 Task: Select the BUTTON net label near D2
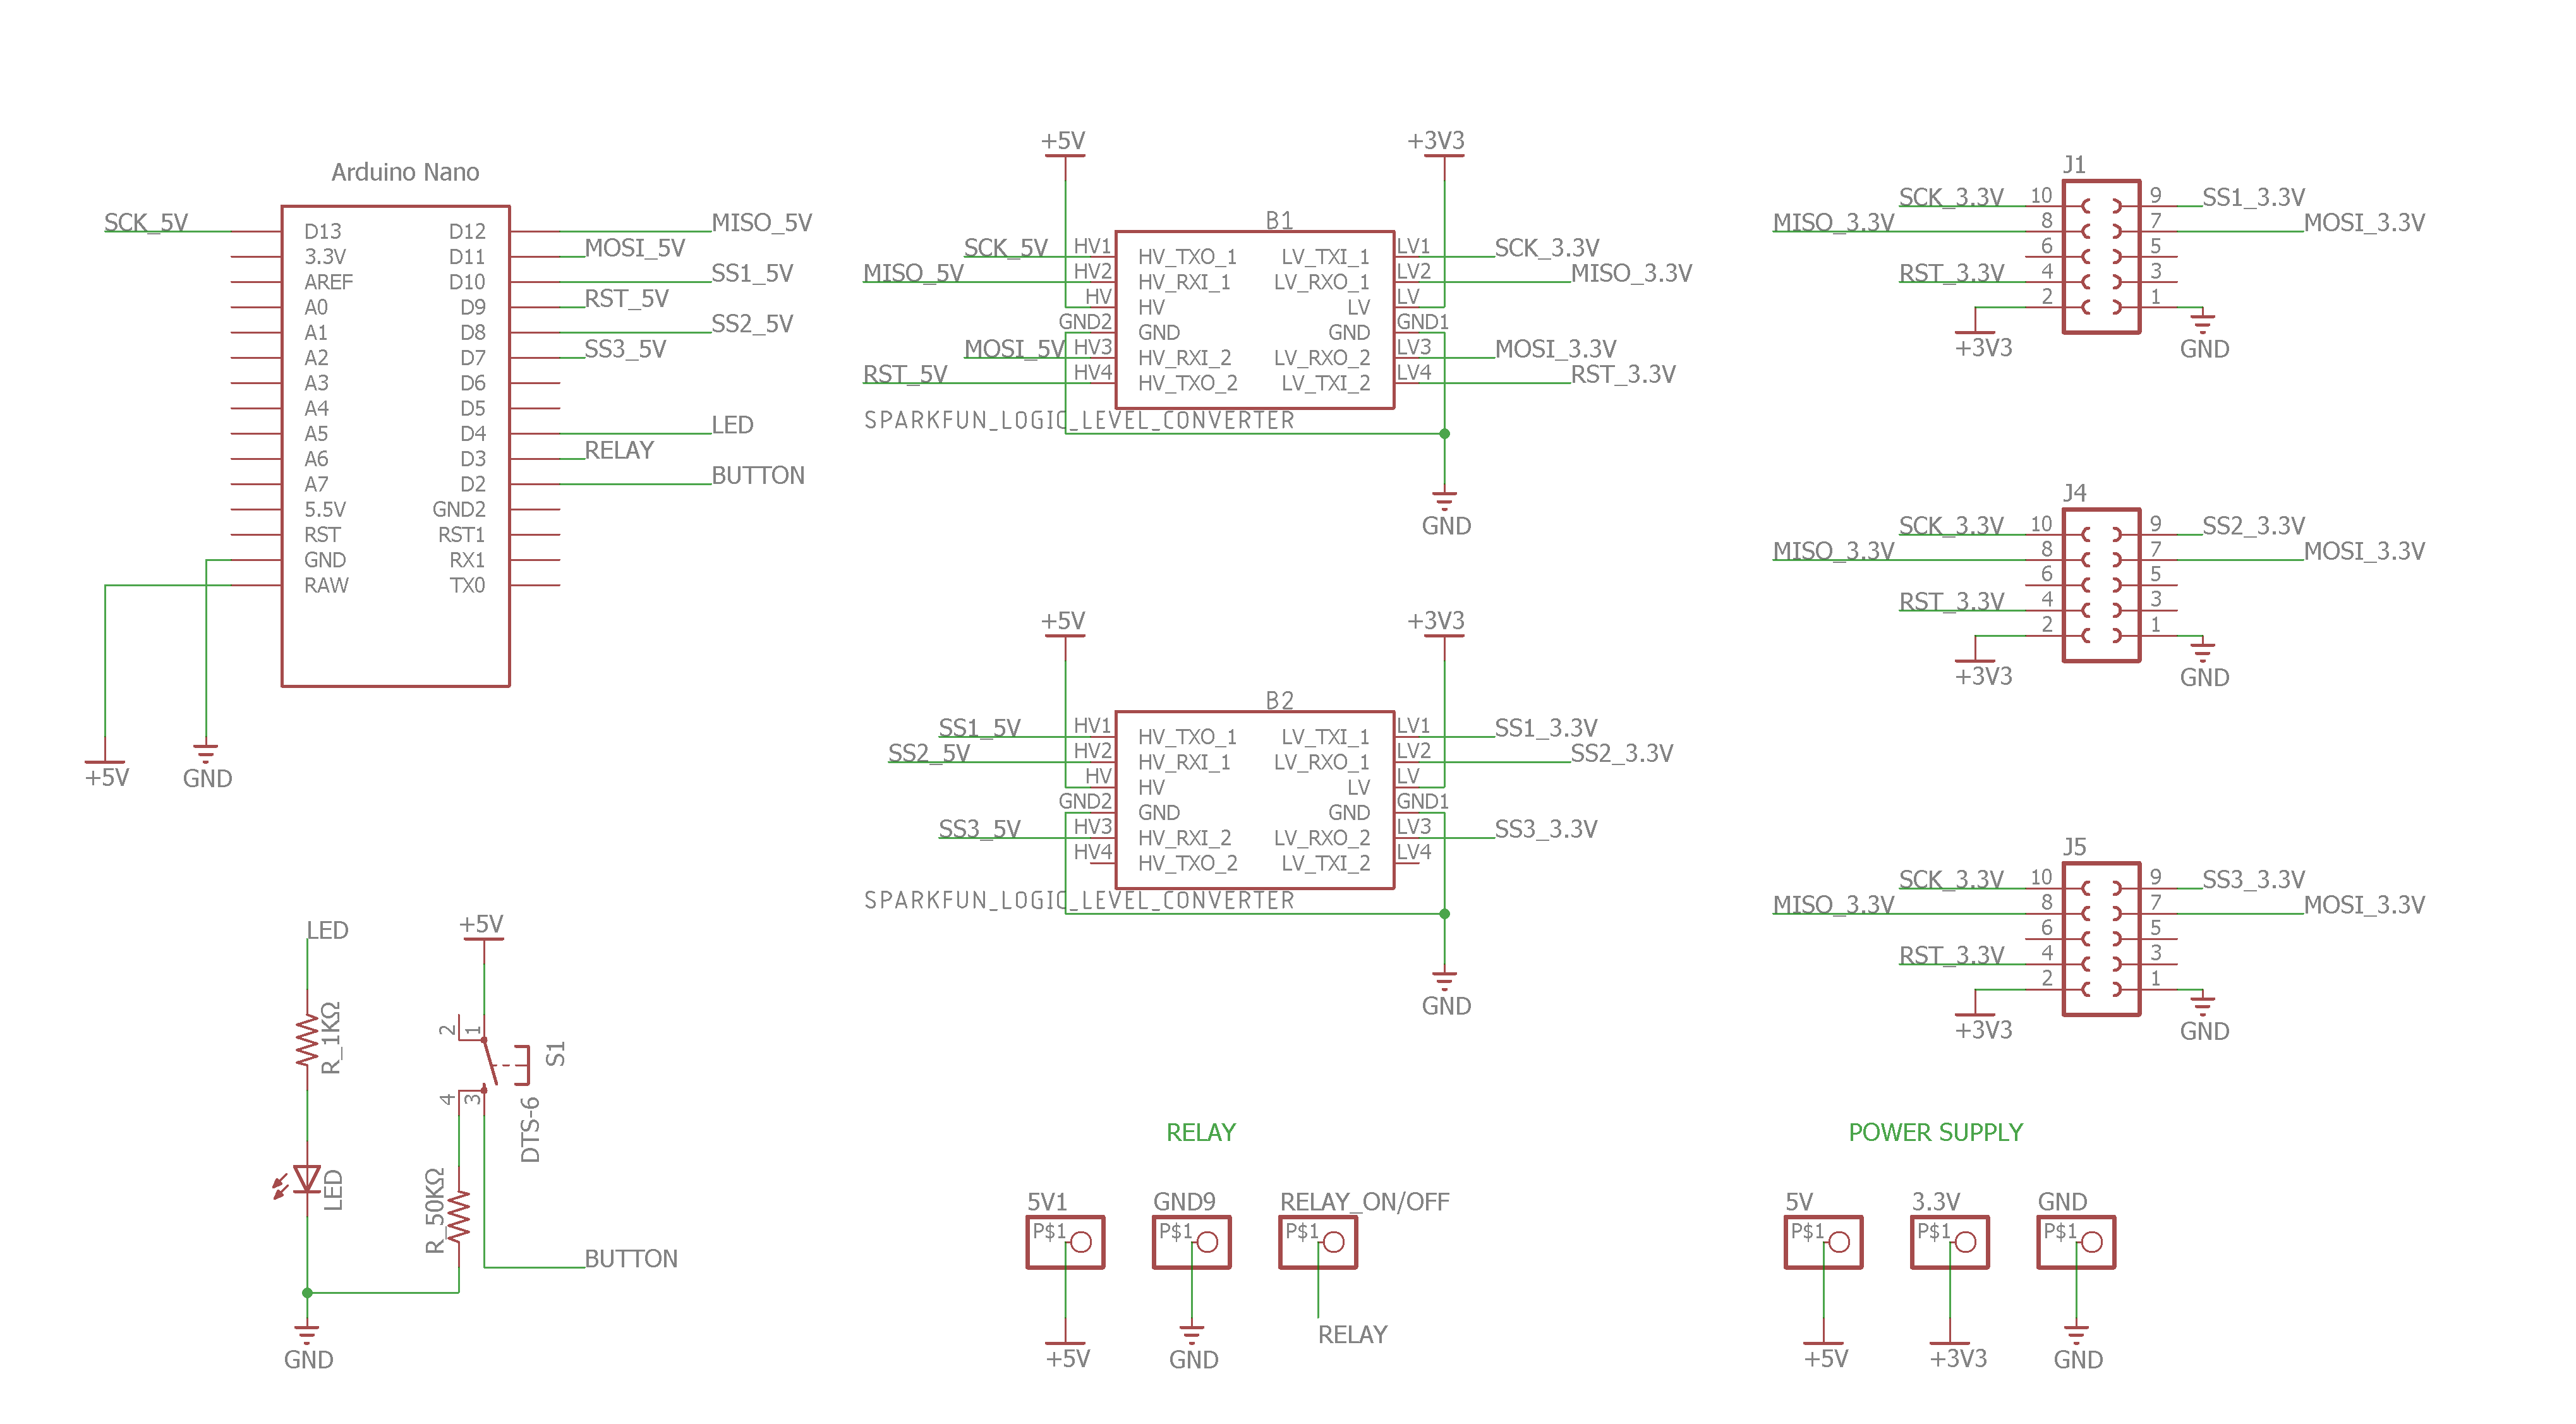coord(757,475)
